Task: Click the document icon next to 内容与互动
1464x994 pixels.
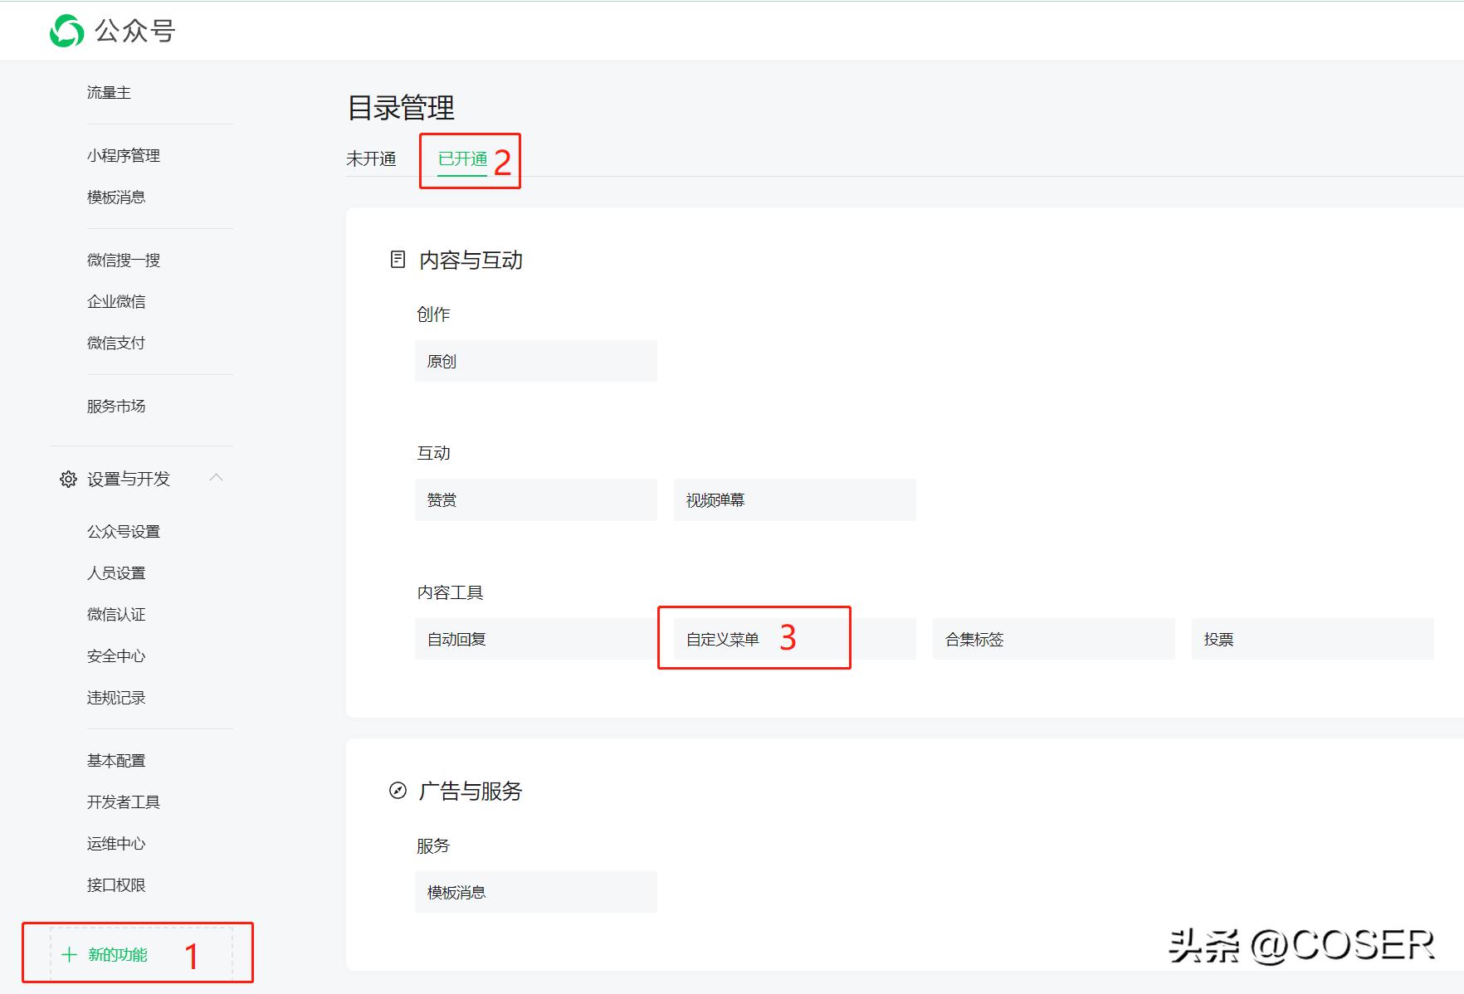Action: coord(397,259)
